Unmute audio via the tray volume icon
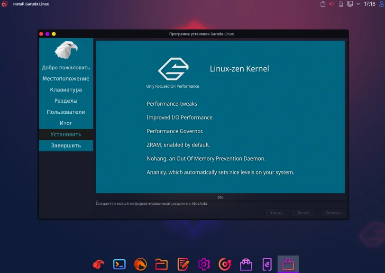This screenshot has height=273, width=385. tap(332, 4)
